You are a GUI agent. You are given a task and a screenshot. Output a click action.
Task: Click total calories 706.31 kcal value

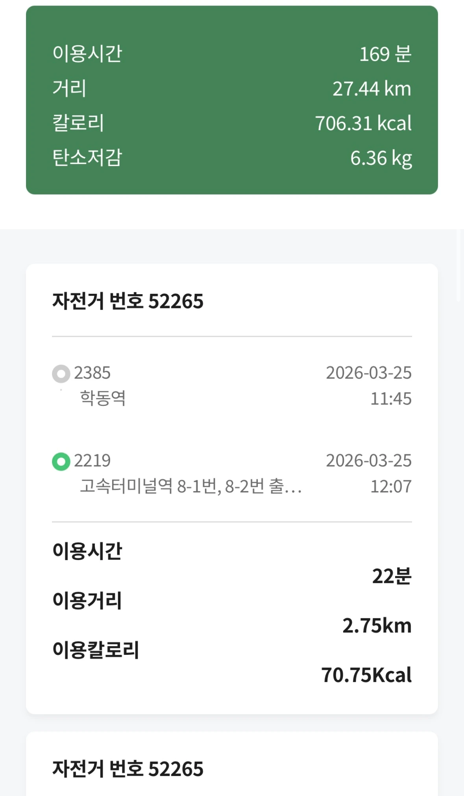click(x=363, y=123)
